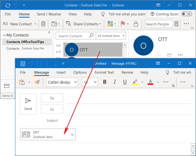Jump to a-d index letter
The height and width of the screenshot is (156, 196).
pos(58,52)
